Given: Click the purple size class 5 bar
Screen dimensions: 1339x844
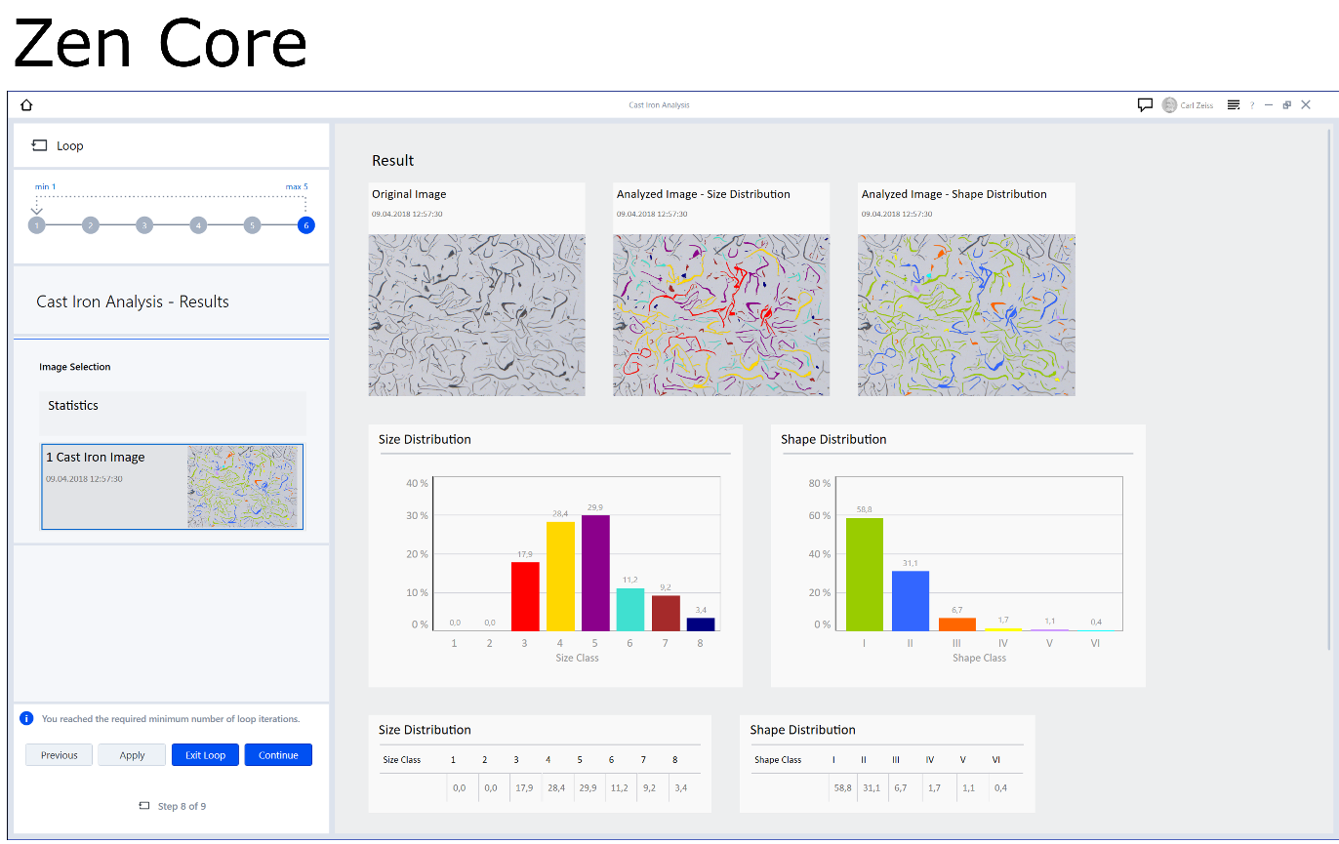Looking at the screenshot, I should (595, 573).
